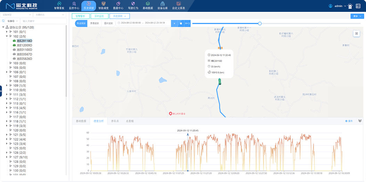Click the speed chart time cursor marker
This screenshot has width=366, height=182.
click(x=188, y=135)
